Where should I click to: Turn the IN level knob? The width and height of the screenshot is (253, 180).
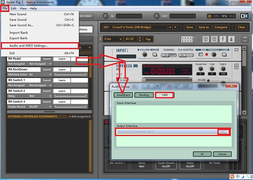[x=105, y=16]
